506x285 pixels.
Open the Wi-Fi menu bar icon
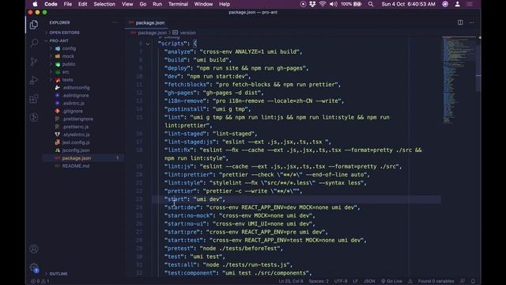point(323,4)
